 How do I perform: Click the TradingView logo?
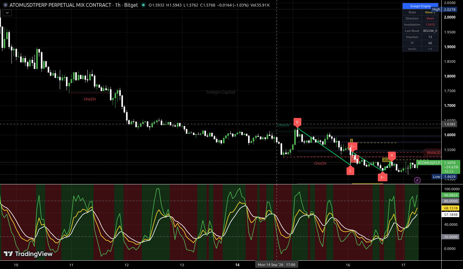click(x=28, y=254)
